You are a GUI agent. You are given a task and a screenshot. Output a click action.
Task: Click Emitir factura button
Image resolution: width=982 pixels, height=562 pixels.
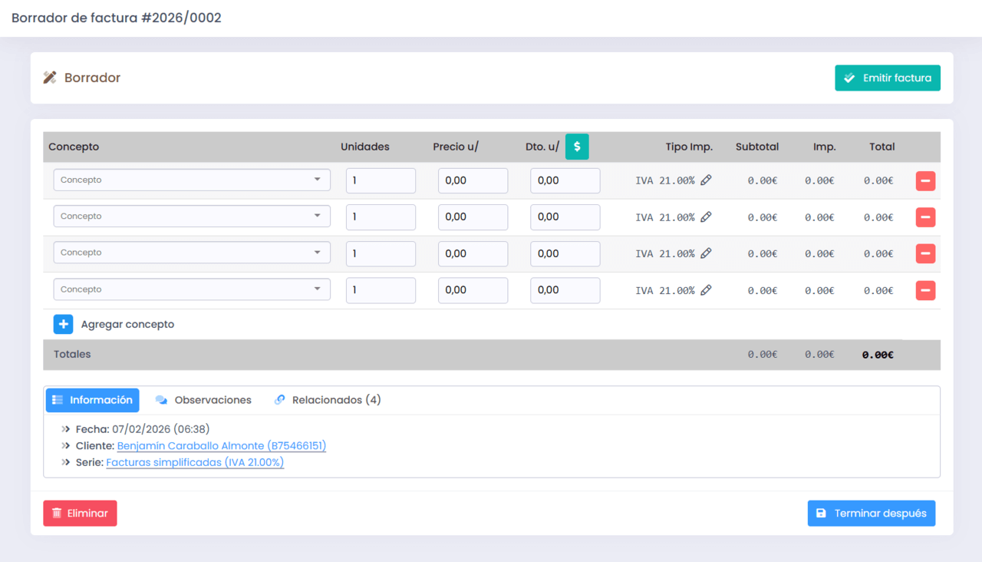pos(887,78)
